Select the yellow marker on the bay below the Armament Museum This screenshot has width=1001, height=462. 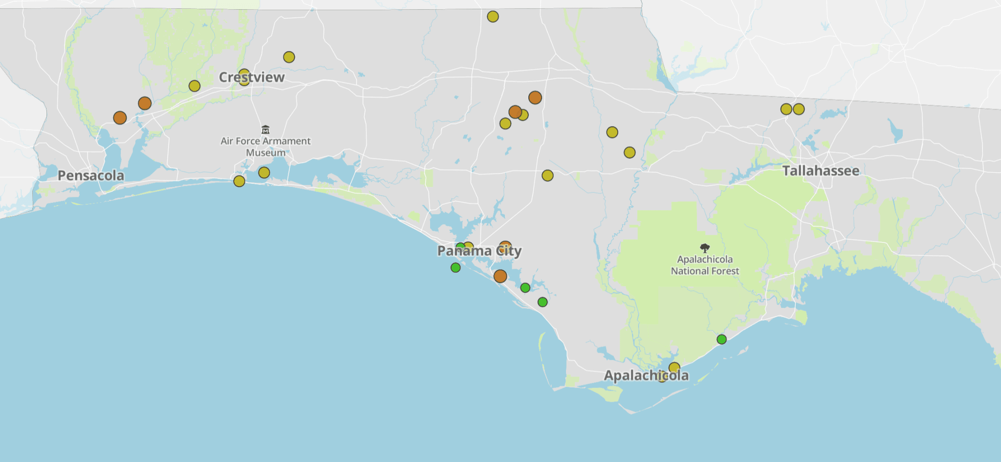click(264, 173)
